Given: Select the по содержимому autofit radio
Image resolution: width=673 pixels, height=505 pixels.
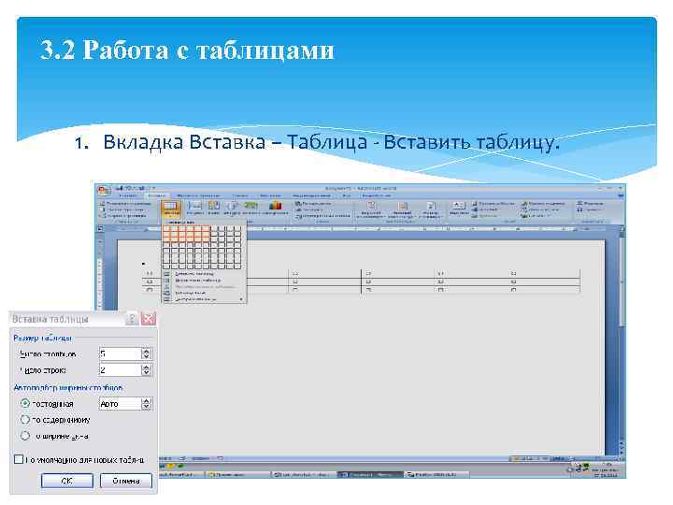Looking at the screenshot, I should (25, 420).
